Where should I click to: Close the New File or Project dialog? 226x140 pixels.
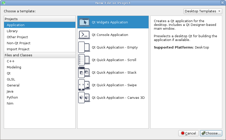pos(222,3)
